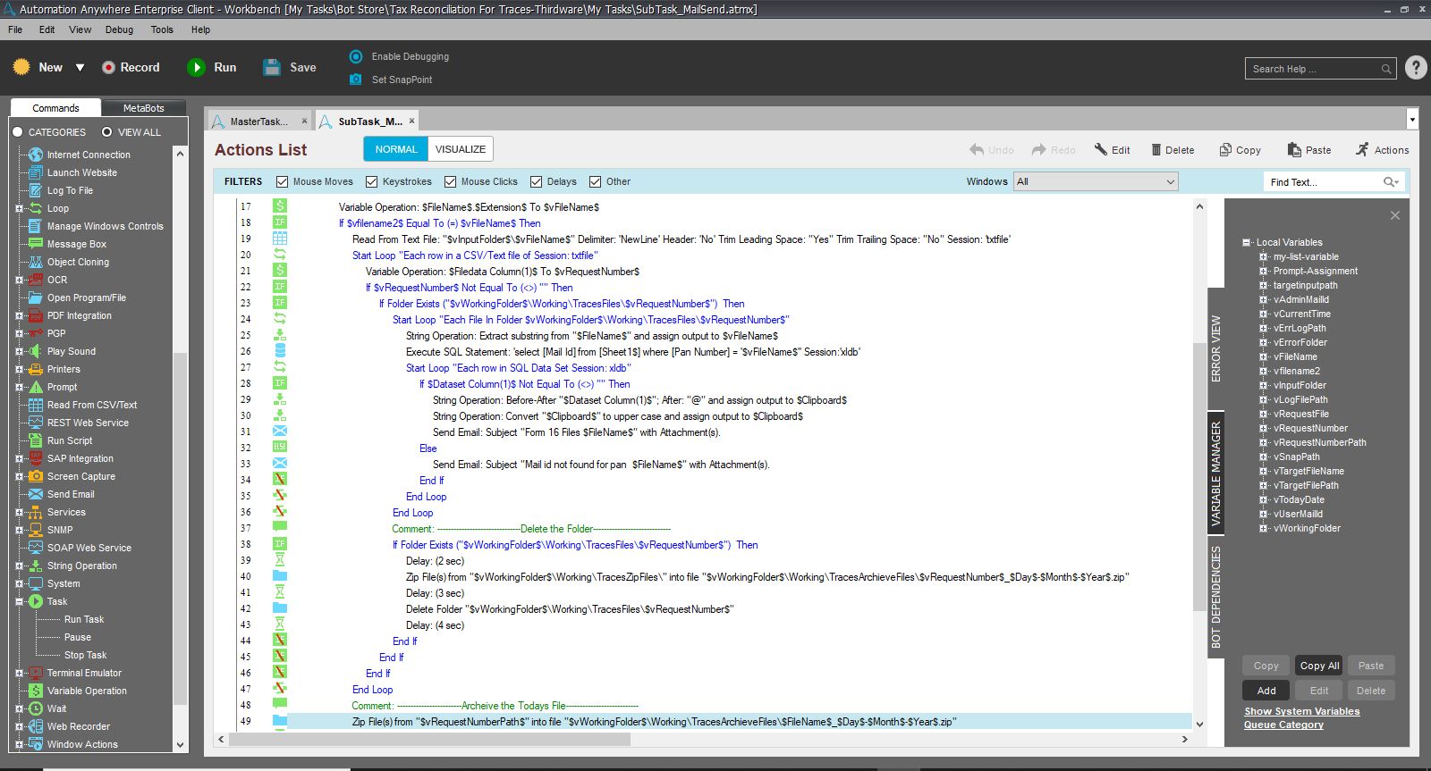Click the Record button icon
Image resolution: width=1431 pixels, height=771 pixels.
[108, 67]
